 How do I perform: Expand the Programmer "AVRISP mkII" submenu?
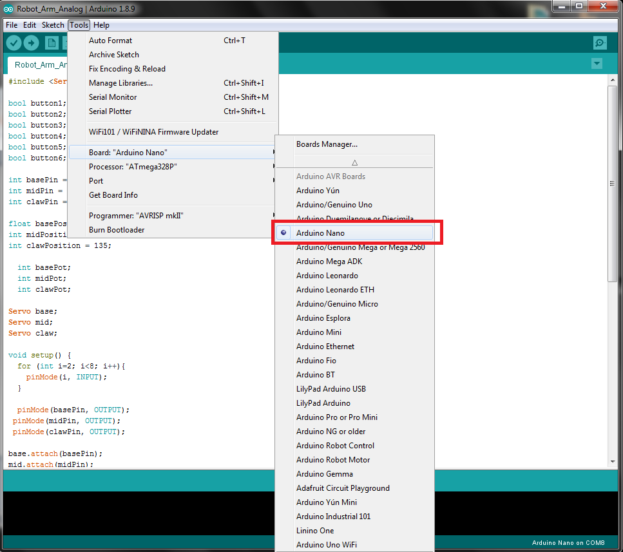coord(173,216)
